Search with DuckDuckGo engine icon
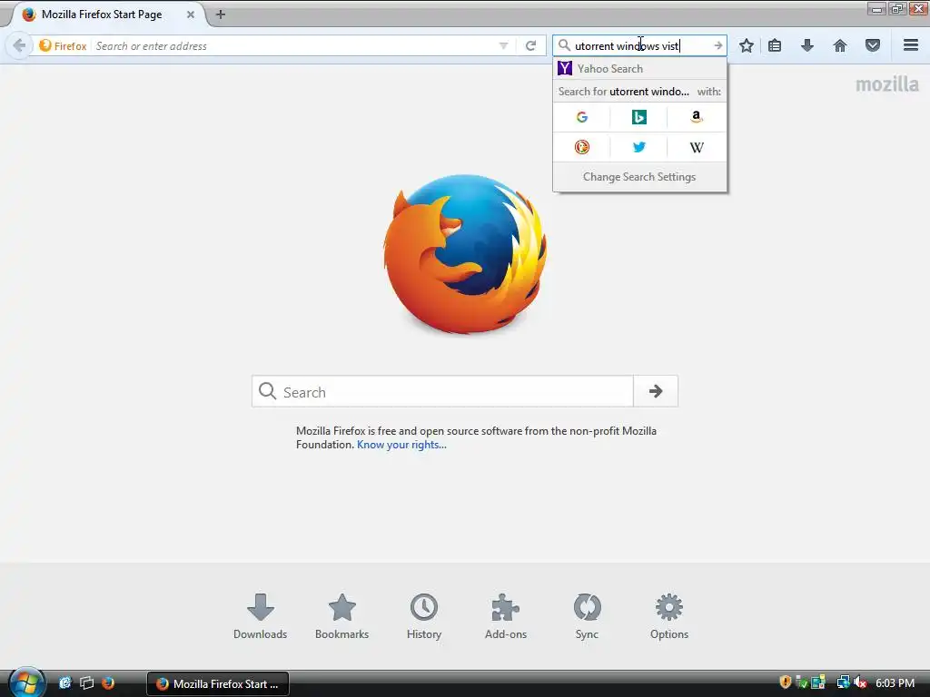Screen dimensions: 930x697 tap(582, 147)
